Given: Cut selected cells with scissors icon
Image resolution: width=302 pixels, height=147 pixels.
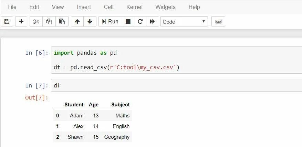Looking at the screenshot, I should (x=36, y=21).
